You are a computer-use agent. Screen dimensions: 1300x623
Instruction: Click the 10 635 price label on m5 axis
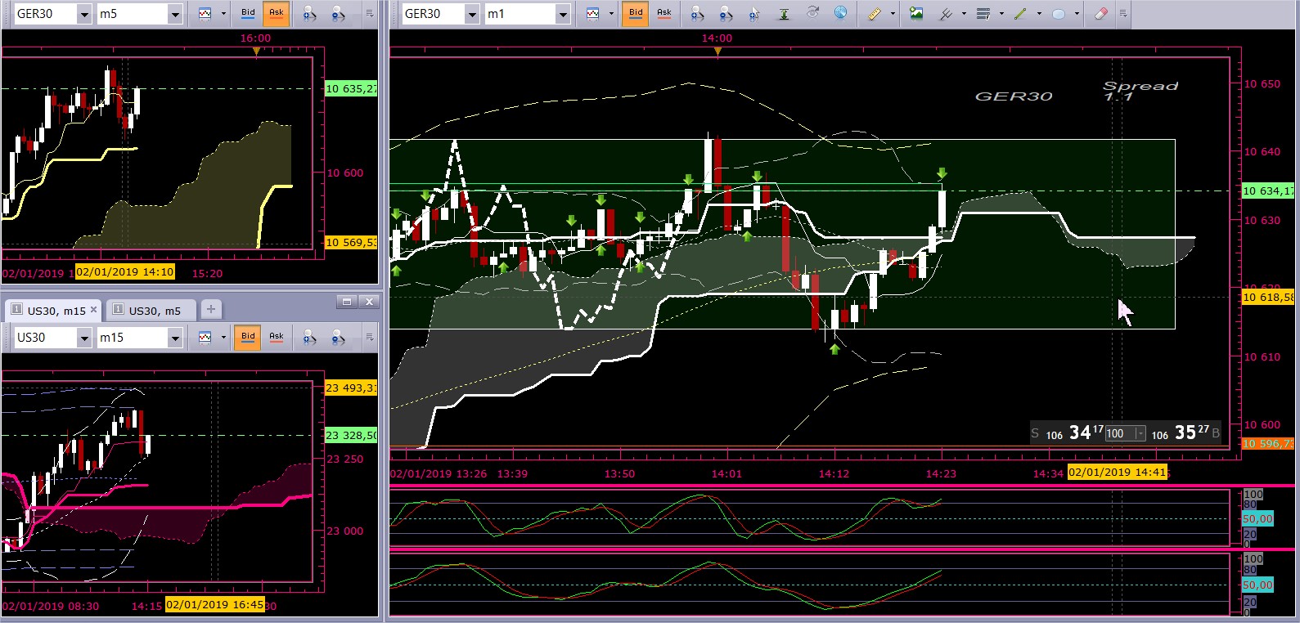pyautogui.click(x=351, y=89)
